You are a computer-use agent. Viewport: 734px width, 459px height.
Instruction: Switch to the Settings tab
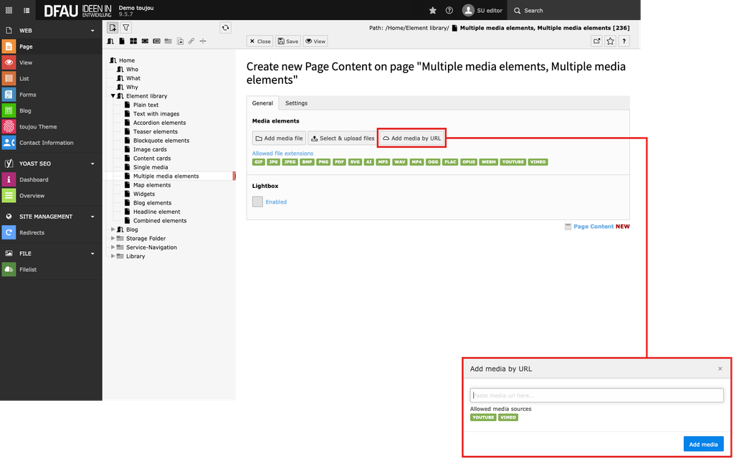pyautogui.click(x=296, y=103)
